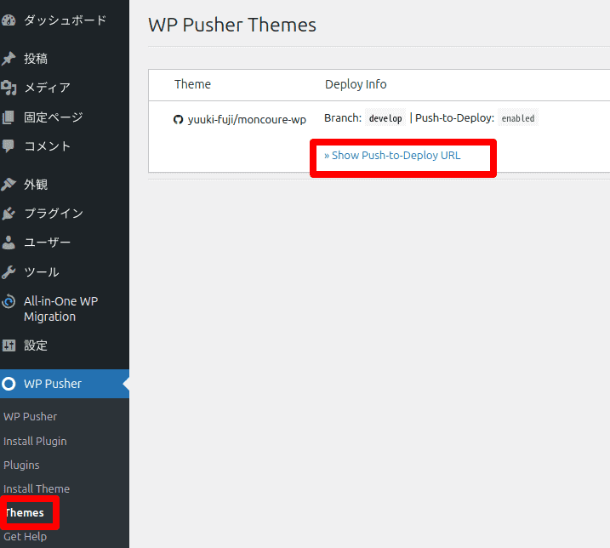
Task: Click the comment bubble icon beside コメント
Action: tap(9, 146)
